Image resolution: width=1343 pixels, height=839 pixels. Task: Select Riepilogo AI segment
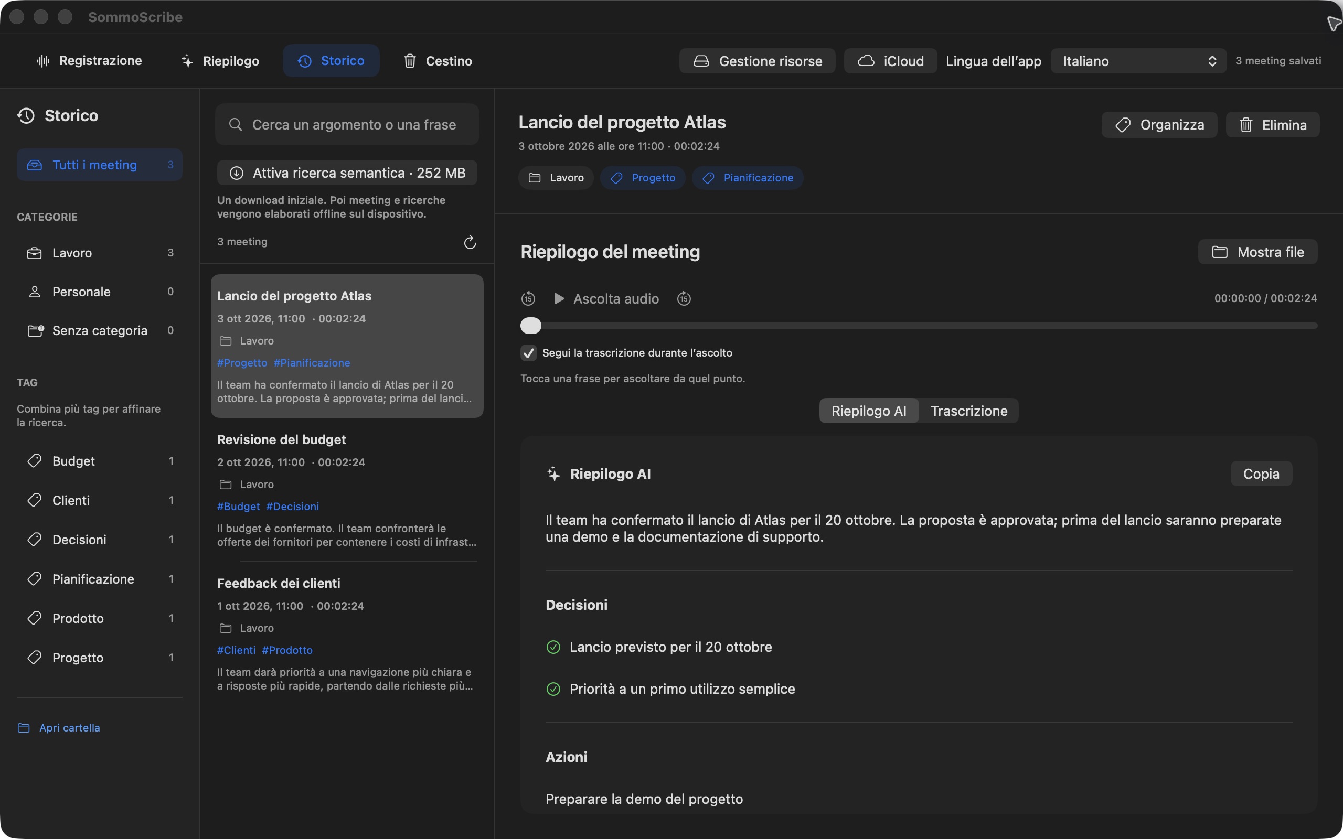869,411
